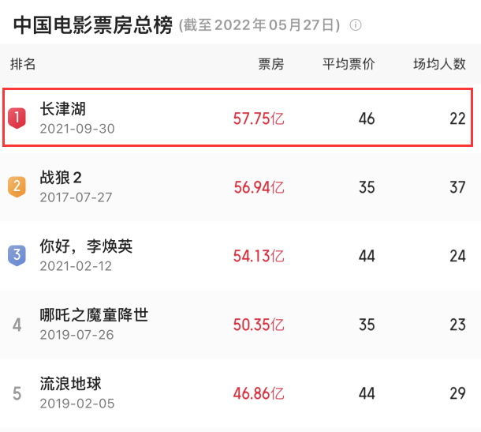Select the red rank 1 badge
Image resolution: width=481 pixels, height=432 pixels.
(17, 118)
